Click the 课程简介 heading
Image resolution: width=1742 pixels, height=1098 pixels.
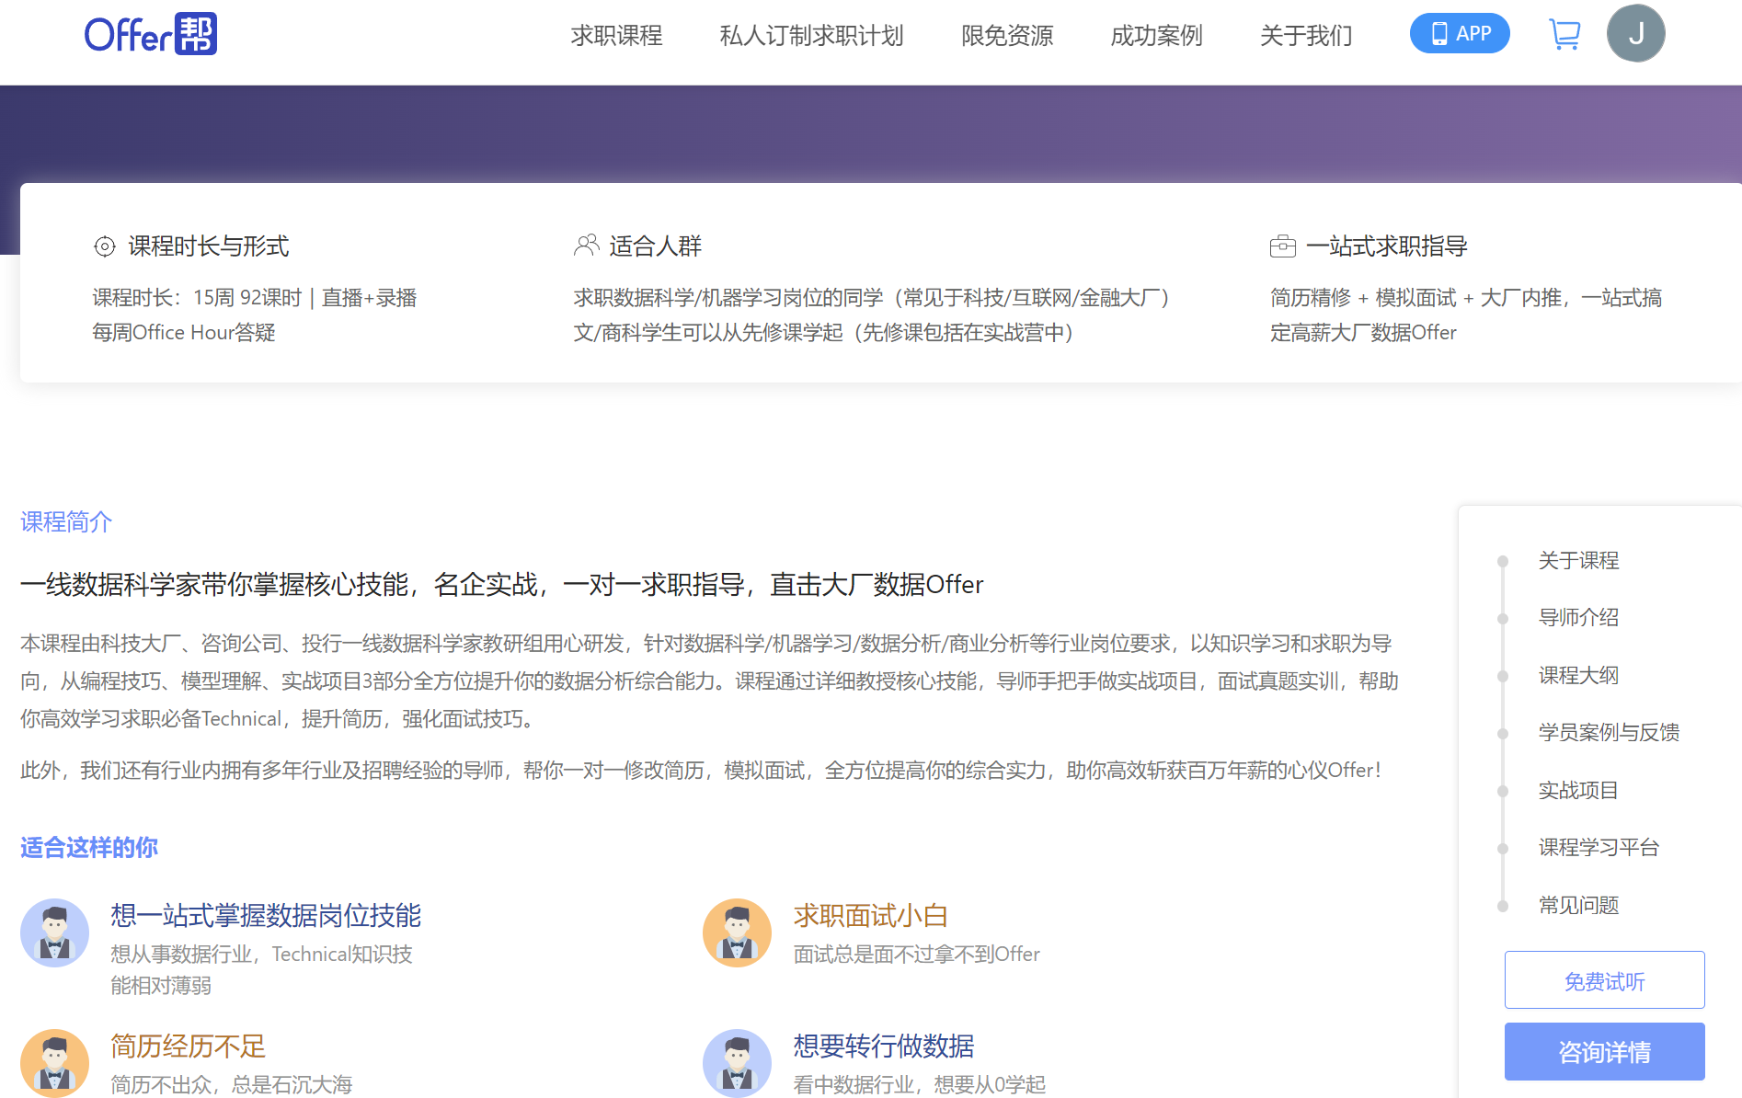[x=66, y=522]
